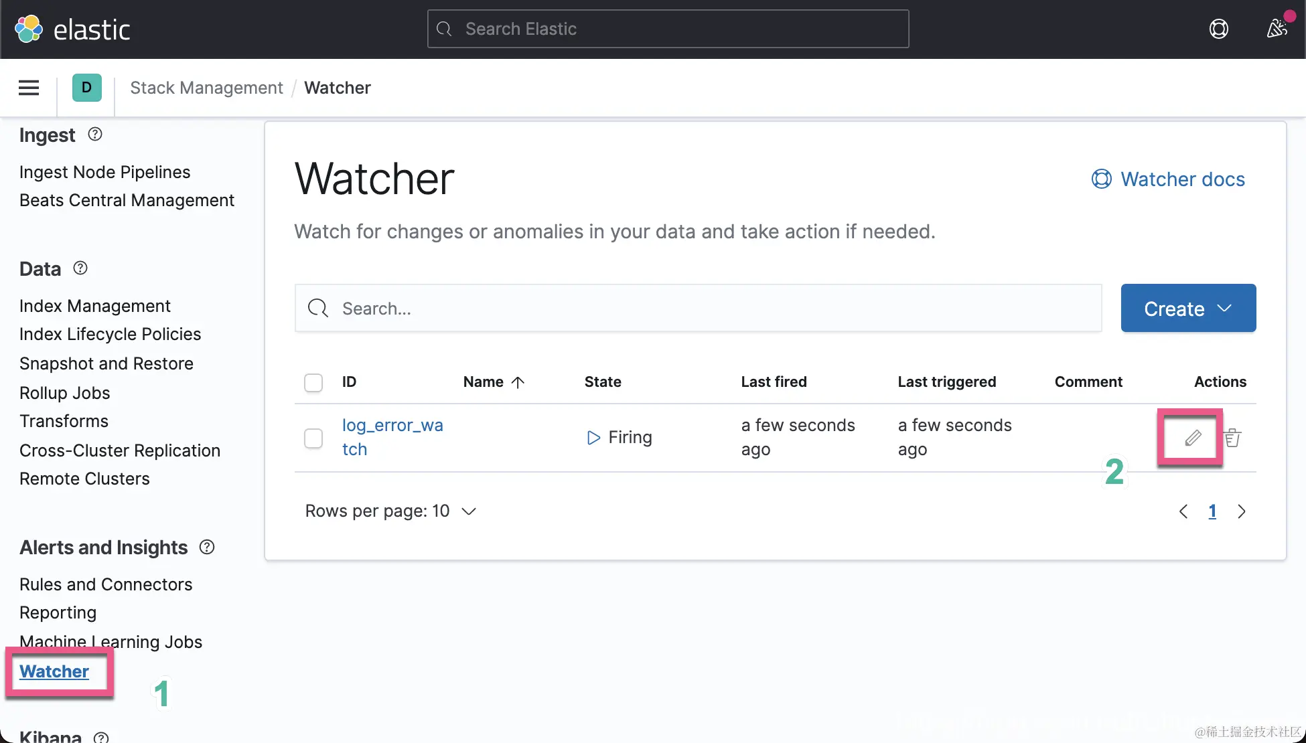Check the select-all checkbox in the table header

coord(313,382)
